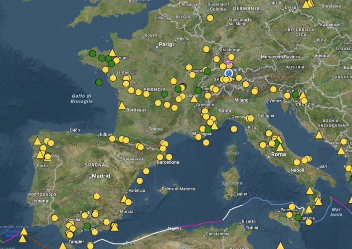The height and width of the screenshot is (249, 352).
Task: Select the westernmost green marker in Brittany
Action: tap(93, 54)
